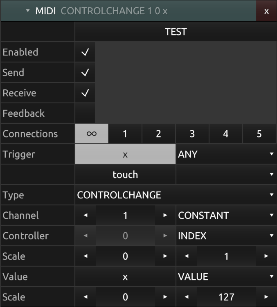Toggle the touch trigger button
Image resolution: width=277 pixels, height=307 pixels.
pos(125,174)
